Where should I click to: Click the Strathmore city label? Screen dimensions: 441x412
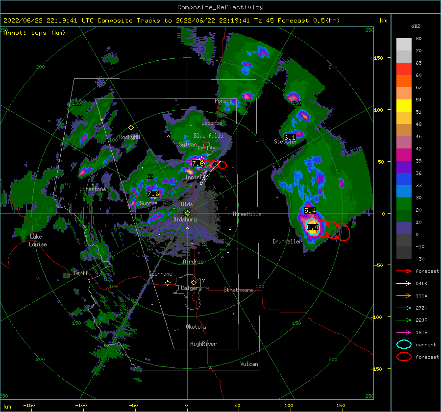(x=238, y=290)
